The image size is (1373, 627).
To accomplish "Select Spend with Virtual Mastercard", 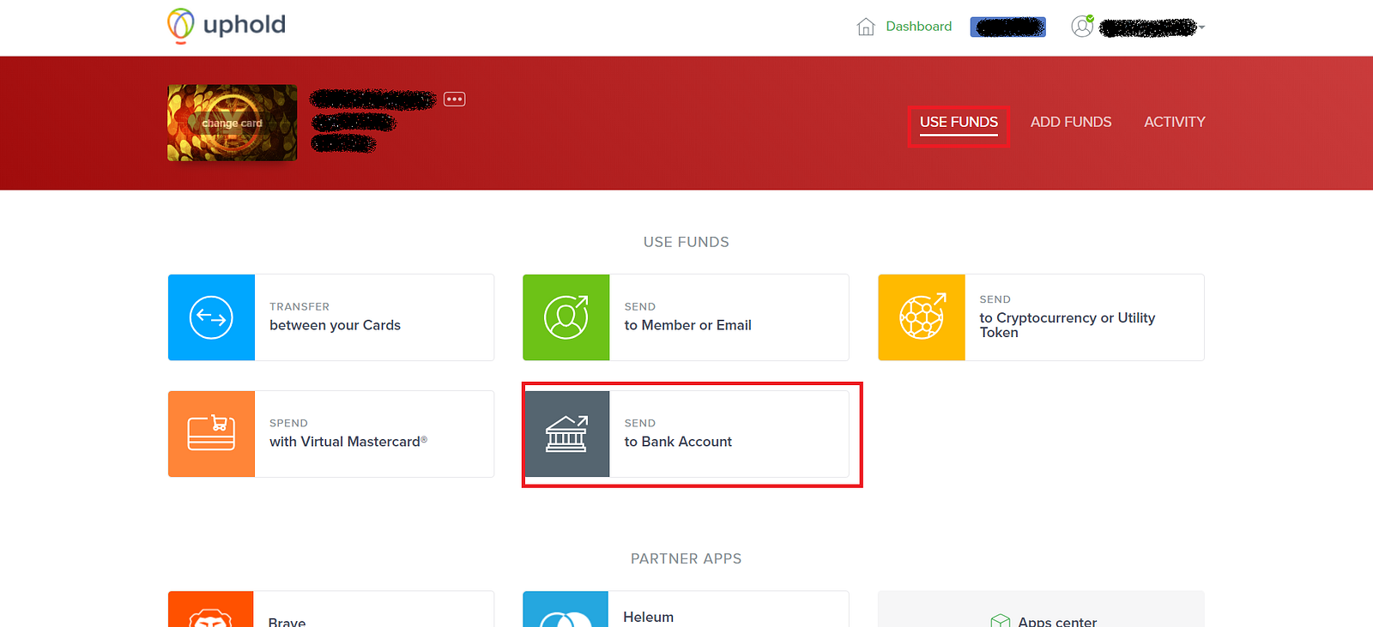I will tap(331, 434).
